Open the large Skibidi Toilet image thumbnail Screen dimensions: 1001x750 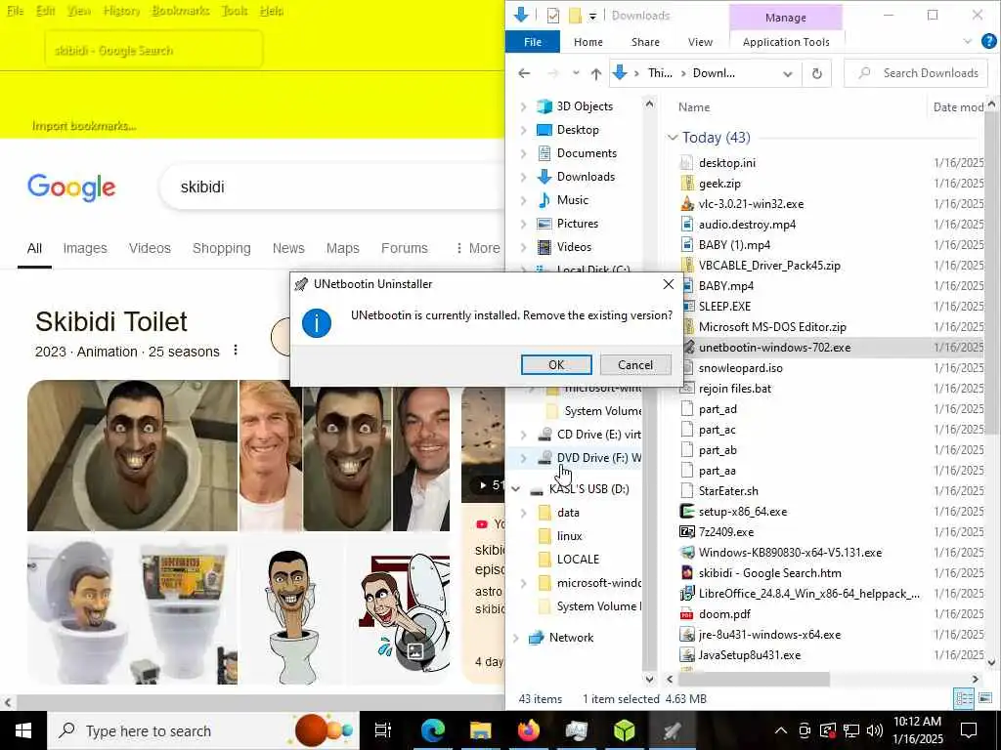tap(132, 455)
